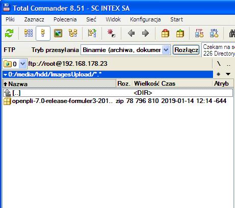Click Total Commander floppy title icon
The height and width of the screenshot is (208, 235).
(7, 8)
